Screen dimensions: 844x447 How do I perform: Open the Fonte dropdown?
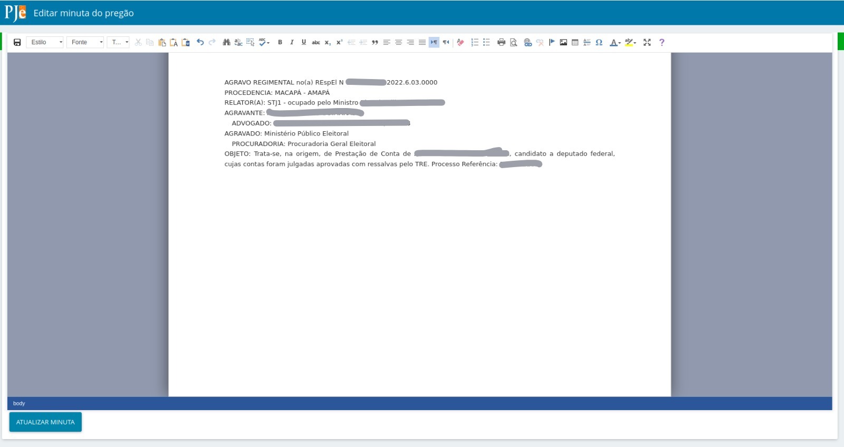(x=85, y=42)
